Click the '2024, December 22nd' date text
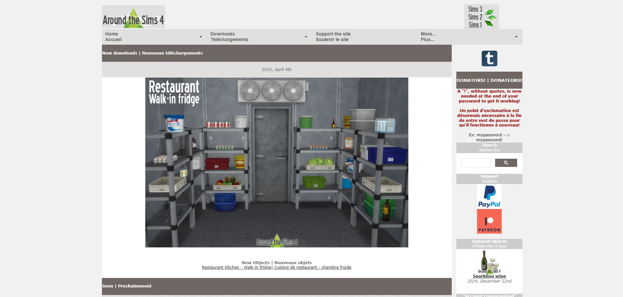The height and width of the screenshot is (297, 623). click(x=489, y=281)
